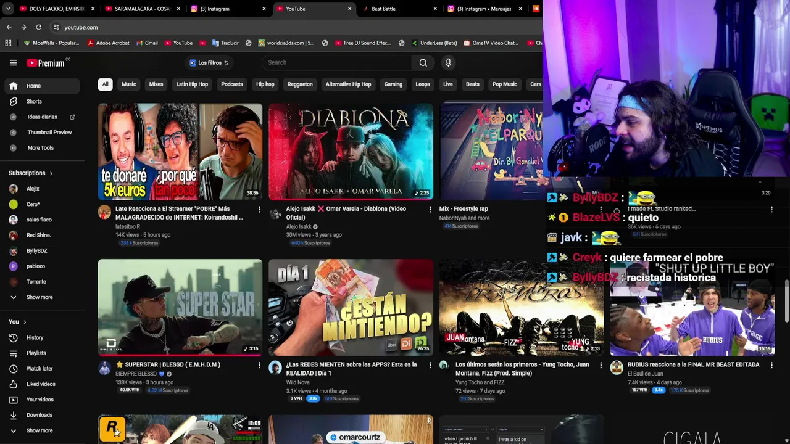The width and height of the screenshot is (790, 444).
Task: Open More Tools in the sidebar
Action: pos(40,147)
